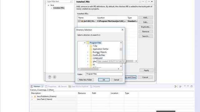200x112 pixels.
Task: Expand the Common Files folder node
Action: coord(88,55)
